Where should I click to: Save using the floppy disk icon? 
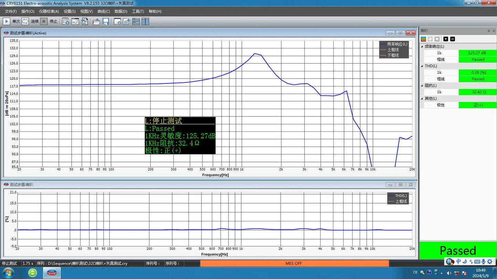pyautogui.click(x=106, y=21)
